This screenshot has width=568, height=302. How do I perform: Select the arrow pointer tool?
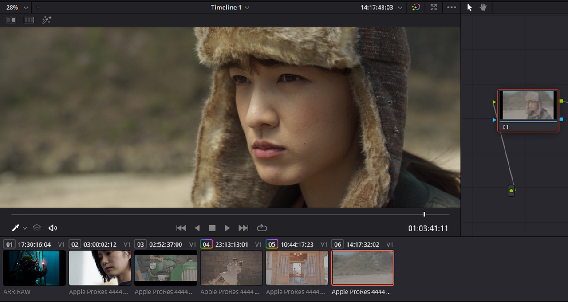[470, 8]
